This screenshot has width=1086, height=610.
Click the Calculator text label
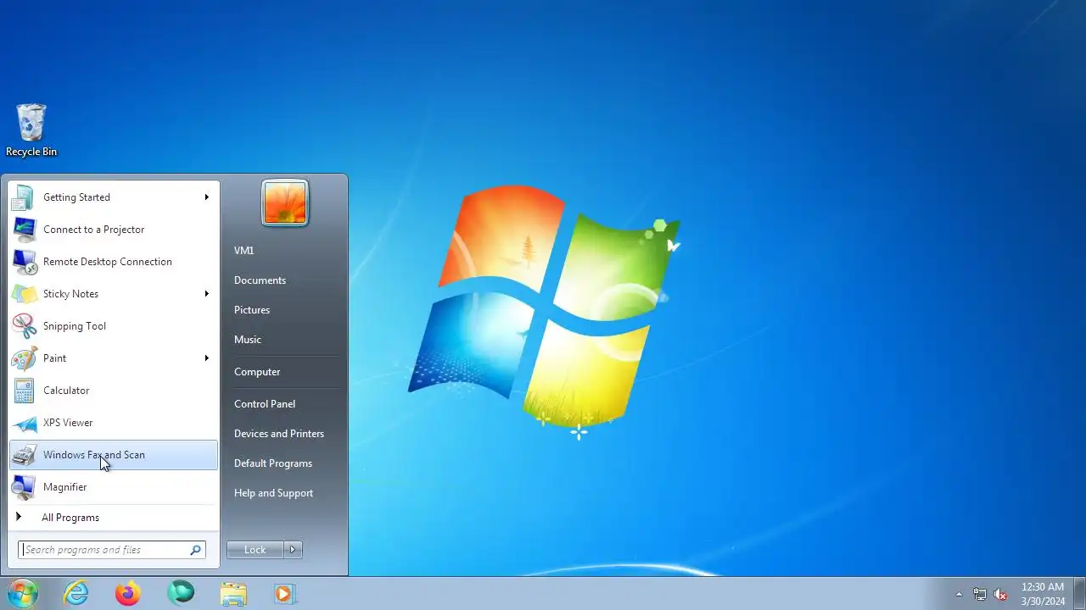point(66,391)
